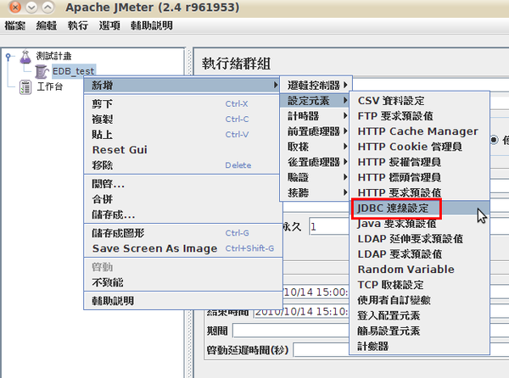Add LDAP 延伸要求預設值 element
The height and width of the screenshot is (378, 509).
(x=419, y=239)
